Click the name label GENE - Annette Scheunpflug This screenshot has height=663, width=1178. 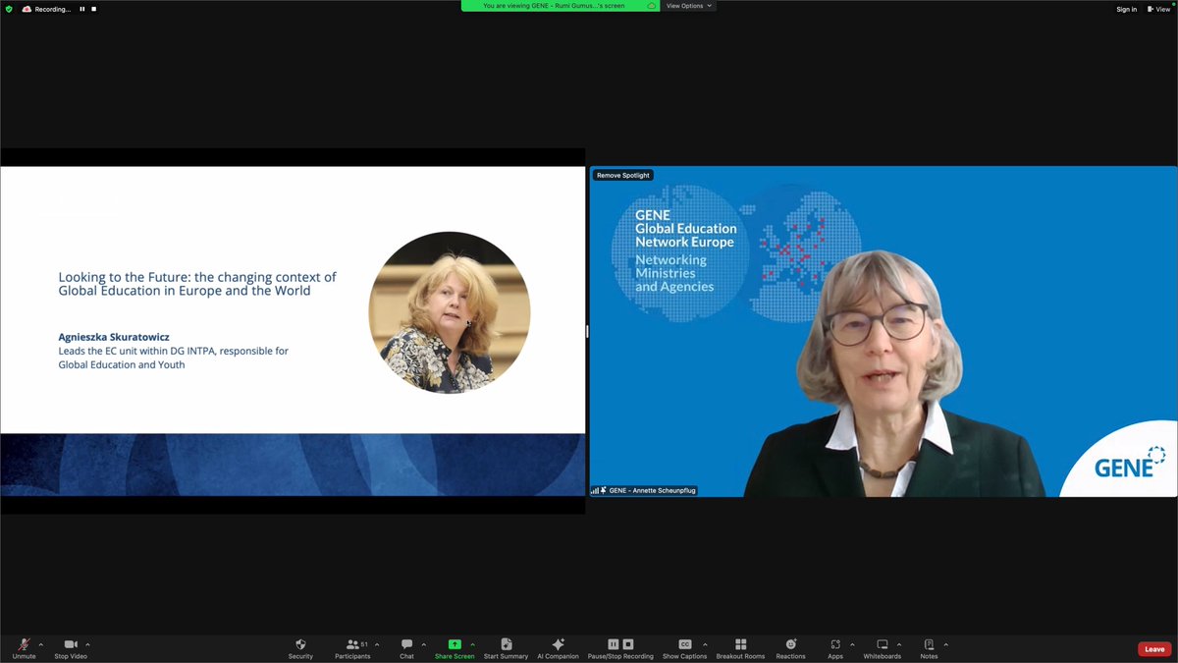(x=653, y=490)
